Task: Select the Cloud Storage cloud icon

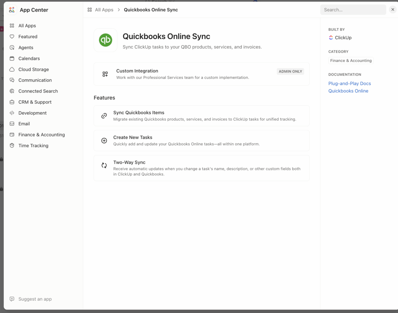Action: pyautogui.click(x=12, y=69)
